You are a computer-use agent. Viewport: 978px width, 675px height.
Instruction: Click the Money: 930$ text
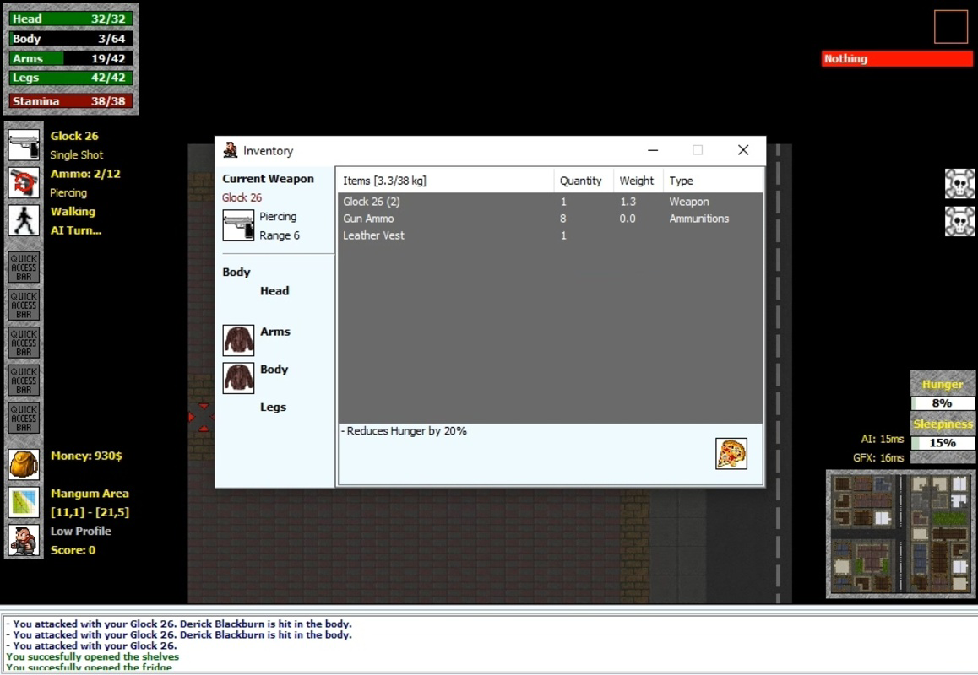pyautogui.click(x=87, y=456)
